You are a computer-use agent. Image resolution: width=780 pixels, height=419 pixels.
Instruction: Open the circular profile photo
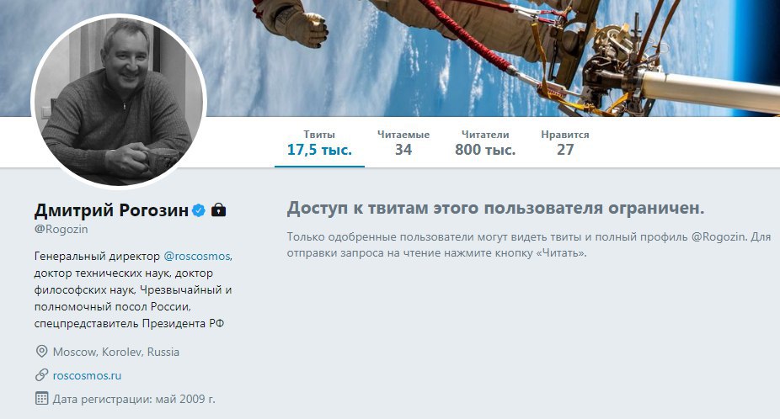tap(119, 102)
